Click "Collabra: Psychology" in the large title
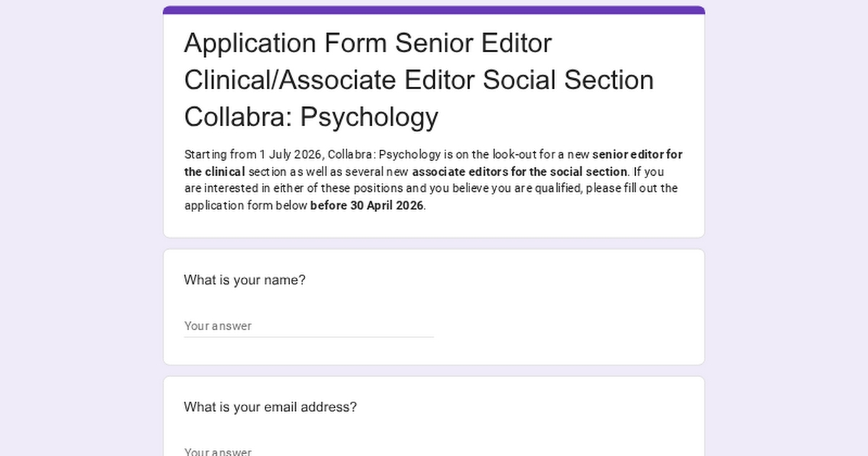Image resolution: width=868 pixels, height=456 pixels. pos(311,117)
